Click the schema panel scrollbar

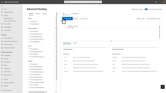coord(57,47)
